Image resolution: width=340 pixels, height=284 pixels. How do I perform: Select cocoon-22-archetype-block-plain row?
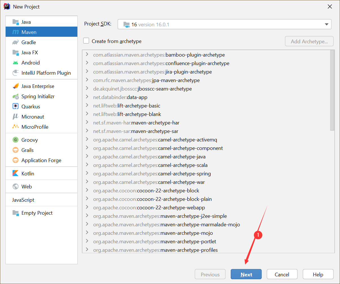tap(206, 199)
